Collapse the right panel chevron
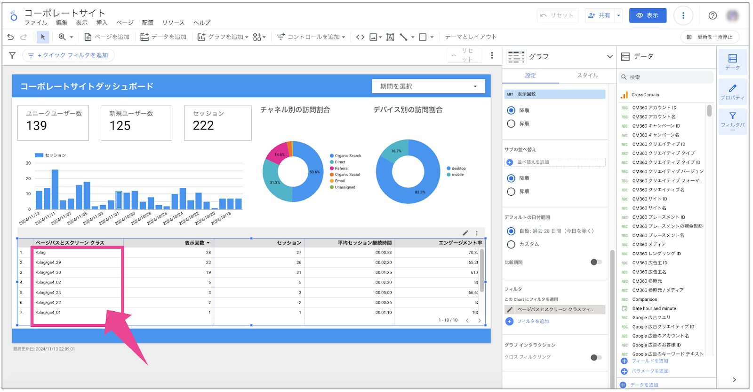Viewport: 753px width, 392px height. pyautogui.click(x=734, y=380)
